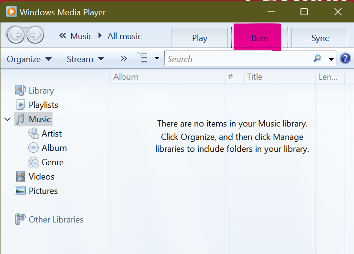Click the Library icon in sidebar

21,90
